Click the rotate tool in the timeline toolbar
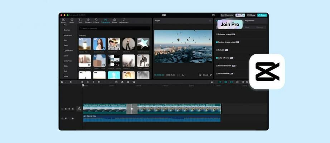 (128, 82)
